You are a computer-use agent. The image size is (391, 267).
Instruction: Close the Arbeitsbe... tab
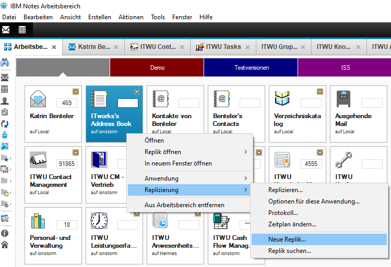[54, 47]
